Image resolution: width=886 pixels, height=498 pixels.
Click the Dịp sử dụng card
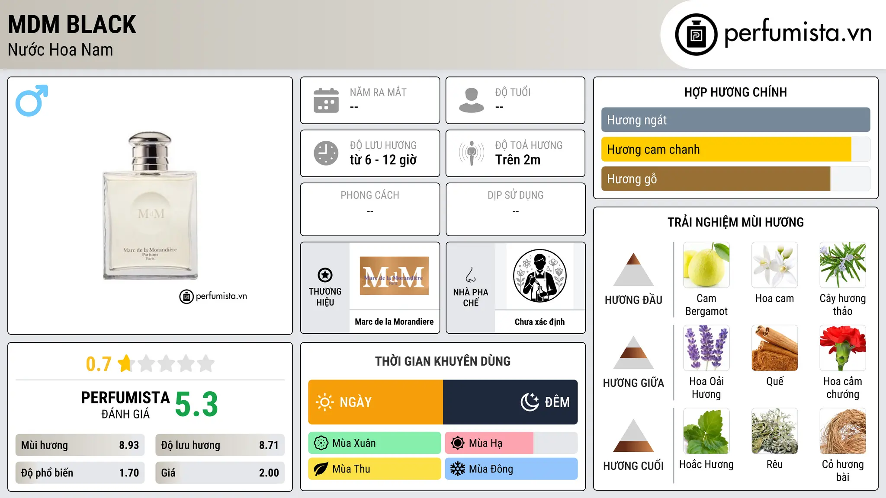click(516, 209)
